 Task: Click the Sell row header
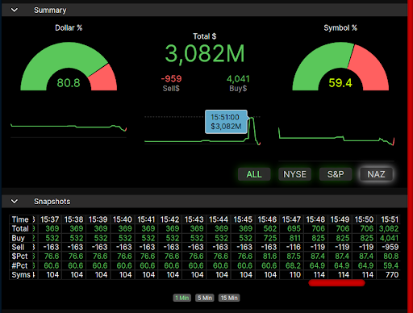18,247
